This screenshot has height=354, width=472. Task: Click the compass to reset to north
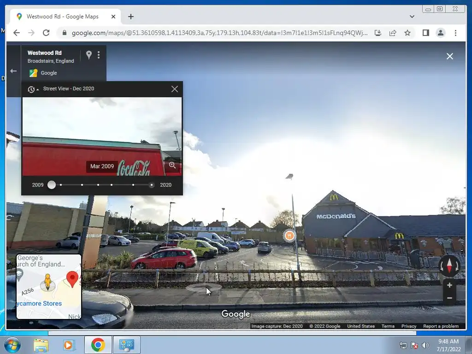tap(449, 266)
